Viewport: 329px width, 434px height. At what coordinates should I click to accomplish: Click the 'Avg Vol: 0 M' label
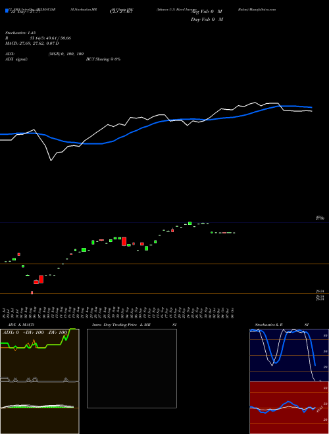(207, 12)
